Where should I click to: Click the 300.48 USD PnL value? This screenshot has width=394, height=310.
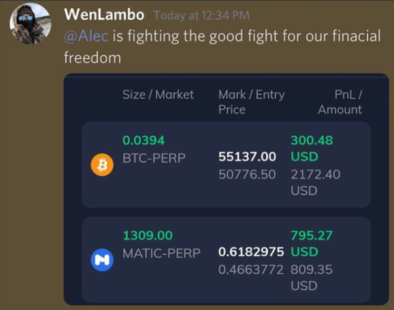(312, 148)
